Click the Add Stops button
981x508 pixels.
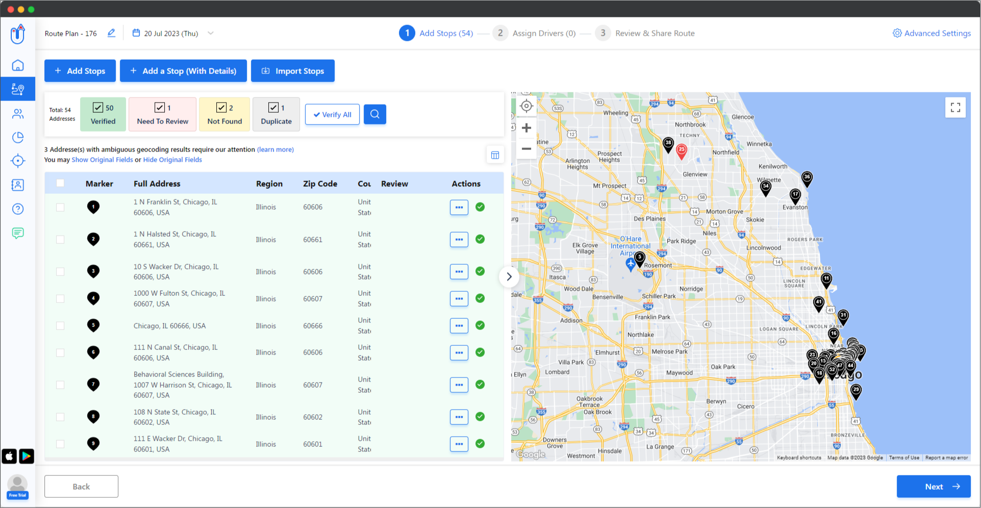pos(80,71)
